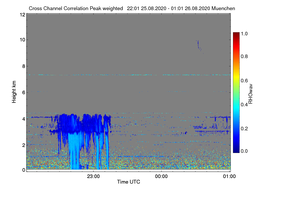
Task: Click the '23:00' time tick label
Action: pyautogui.click(x=93, y=176)
